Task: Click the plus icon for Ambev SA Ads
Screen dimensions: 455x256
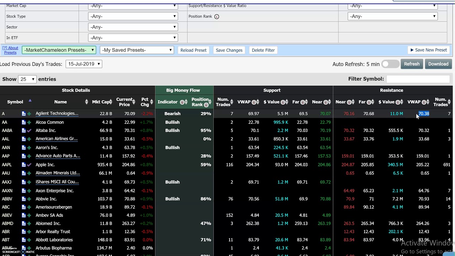Action: click(29, 215)
